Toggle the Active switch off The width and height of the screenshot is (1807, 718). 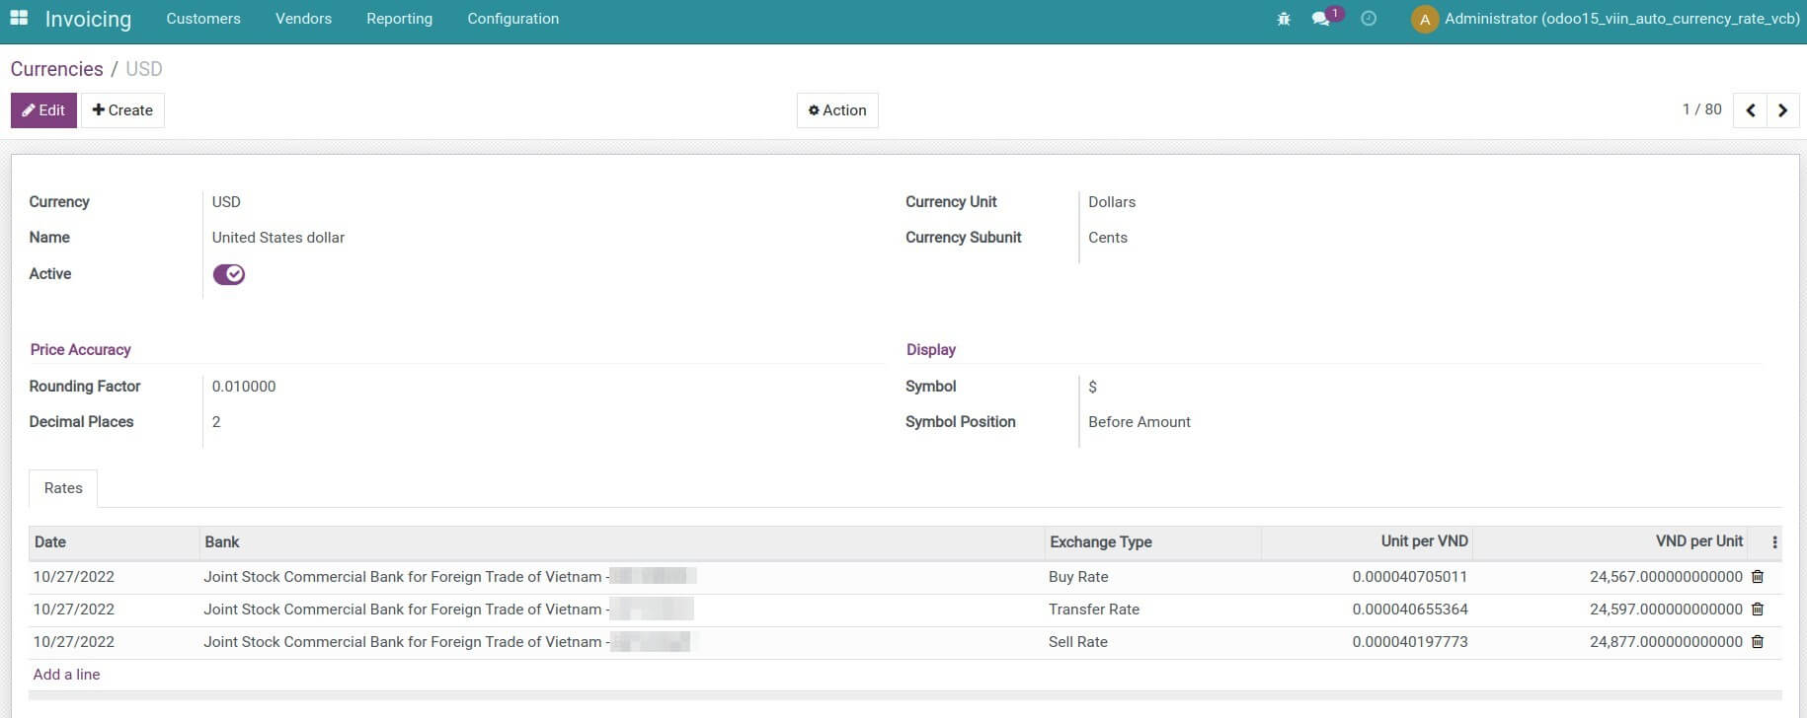[x=229, y=274]
